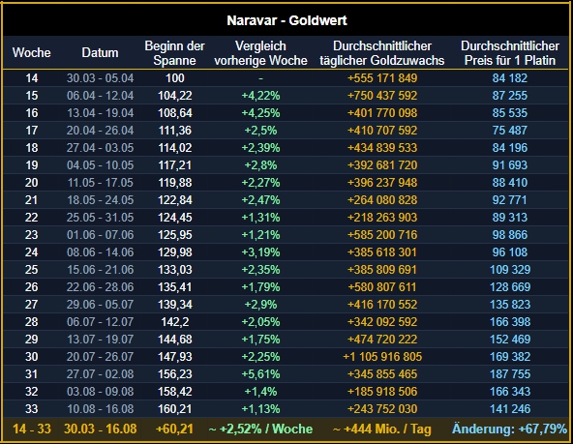Click gold growth +434 839 533
Screen dimensions: 573x444
pos(382,148)
